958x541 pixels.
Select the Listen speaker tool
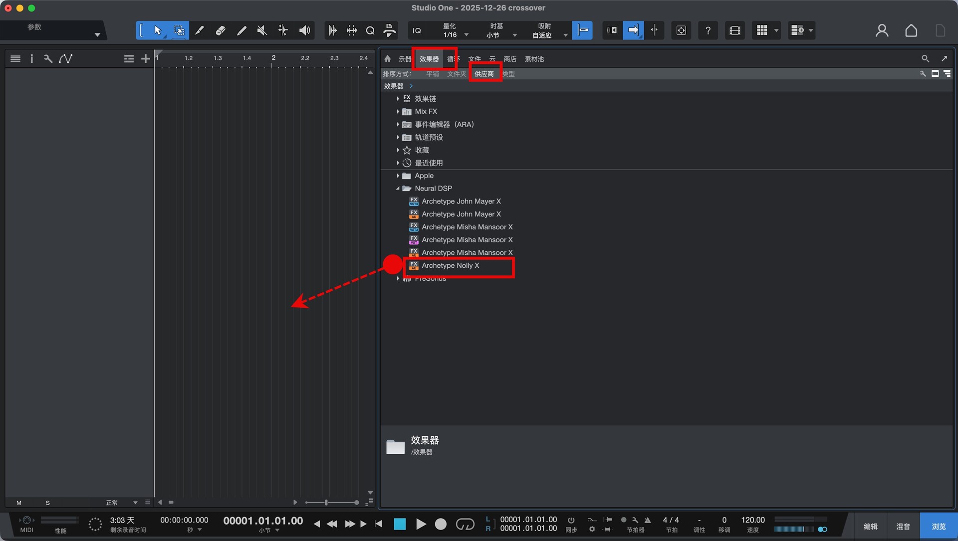[304, 30]
